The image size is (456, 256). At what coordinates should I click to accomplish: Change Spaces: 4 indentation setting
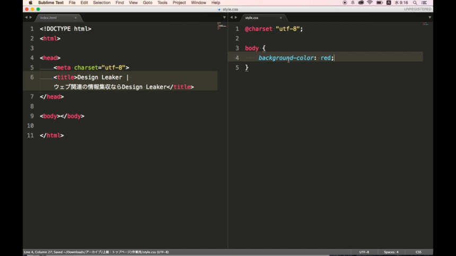[391, 252]
